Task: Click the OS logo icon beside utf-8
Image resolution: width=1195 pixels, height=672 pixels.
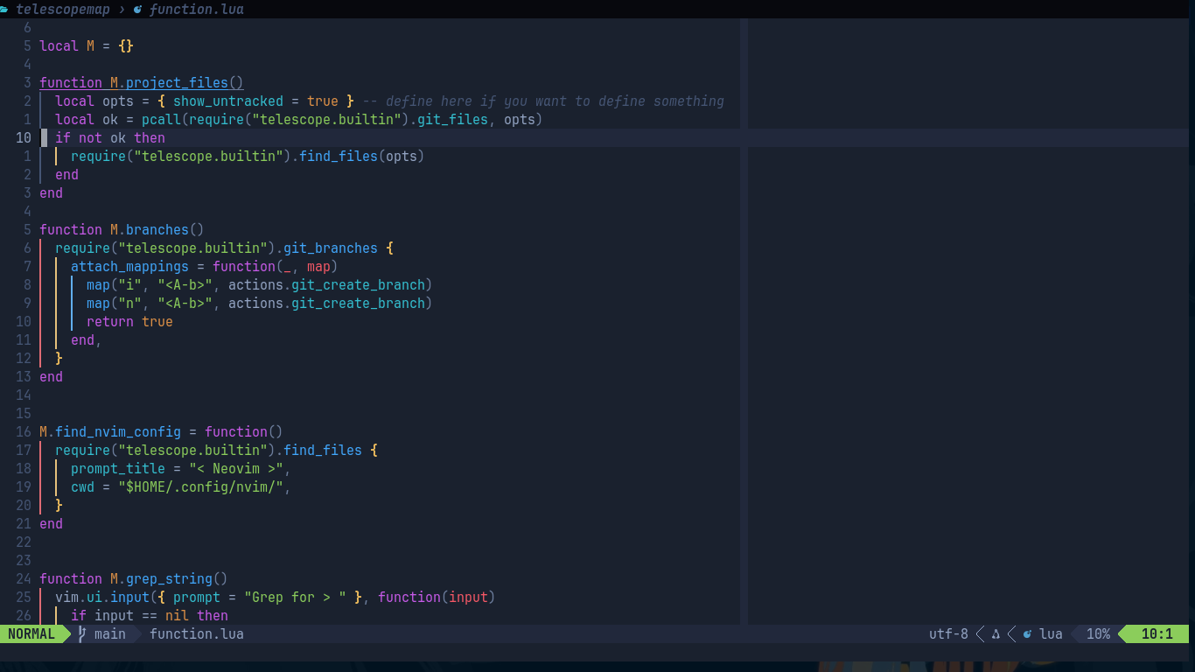Action: [x=995, y=633]
